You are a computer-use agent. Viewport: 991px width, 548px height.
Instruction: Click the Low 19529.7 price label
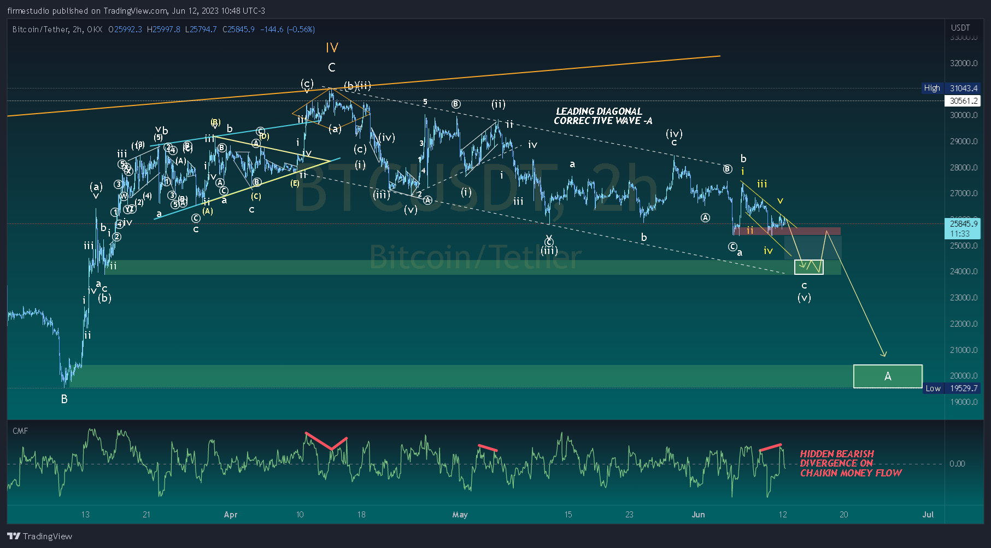coord(952,388)
